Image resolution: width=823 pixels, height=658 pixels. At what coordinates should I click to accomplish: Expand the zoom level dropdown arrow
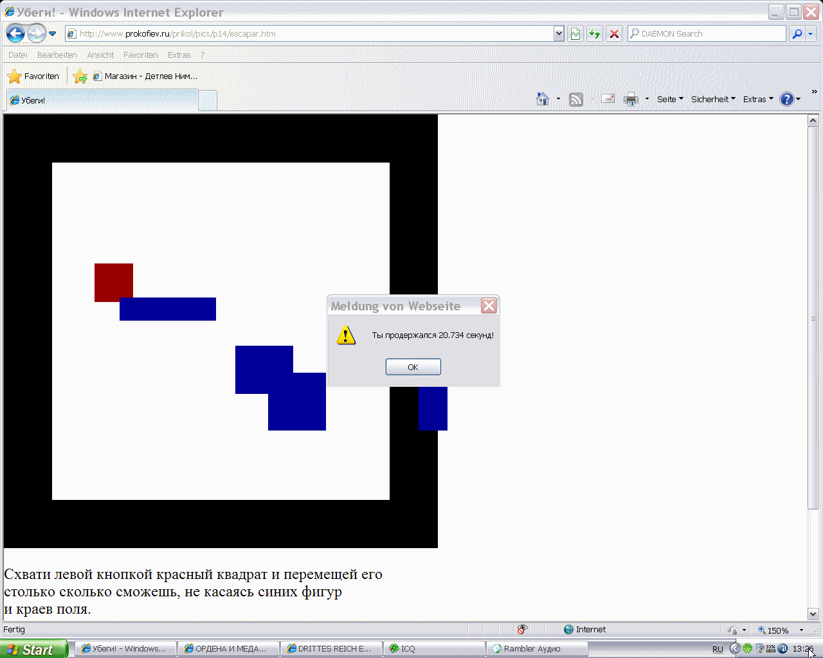[x=801, y=630]
